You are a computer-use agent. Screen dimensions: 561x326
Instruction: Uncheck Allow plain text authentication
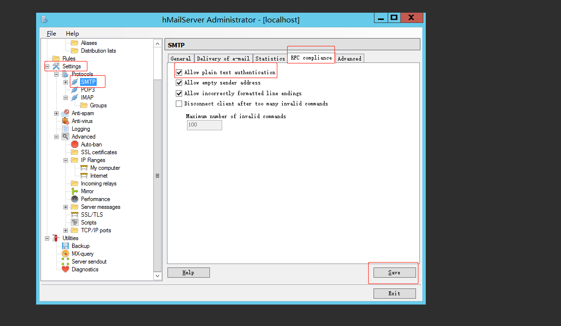179,73
